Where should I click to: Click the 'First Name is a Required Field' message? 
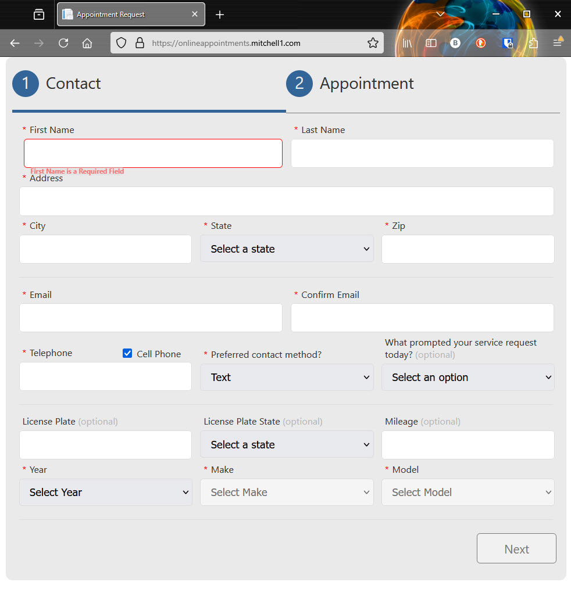pos(77,171)
